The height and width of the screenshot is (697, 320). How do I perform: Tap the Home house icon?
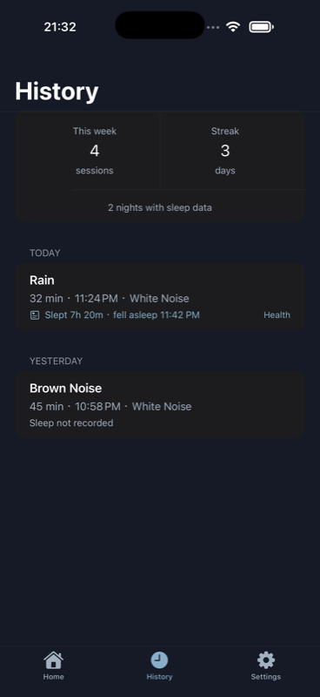click(x=53, y=660)
